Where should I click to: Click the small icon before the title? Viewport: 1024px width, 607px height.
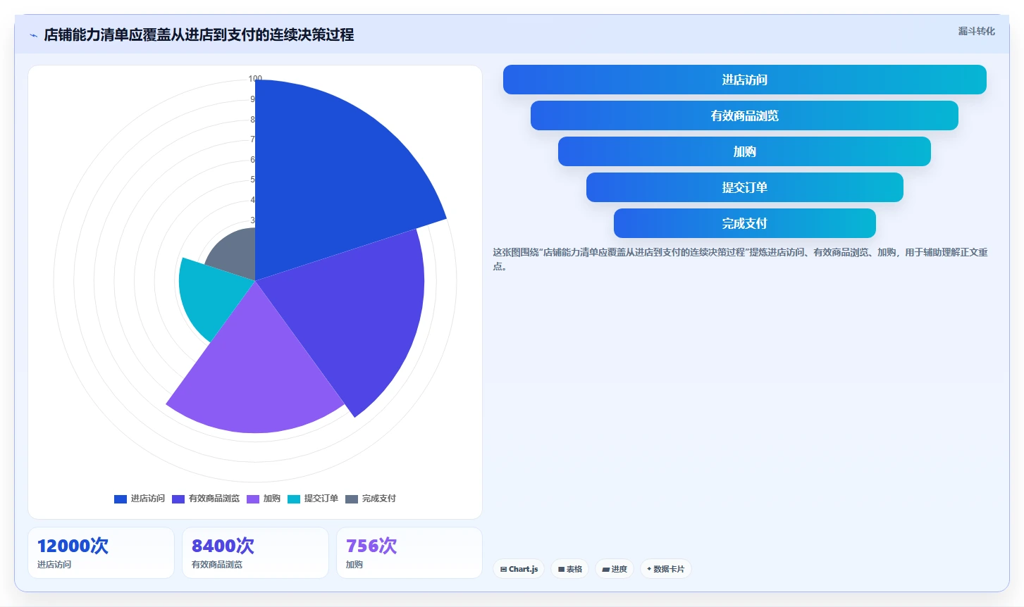tap(33, 35)
